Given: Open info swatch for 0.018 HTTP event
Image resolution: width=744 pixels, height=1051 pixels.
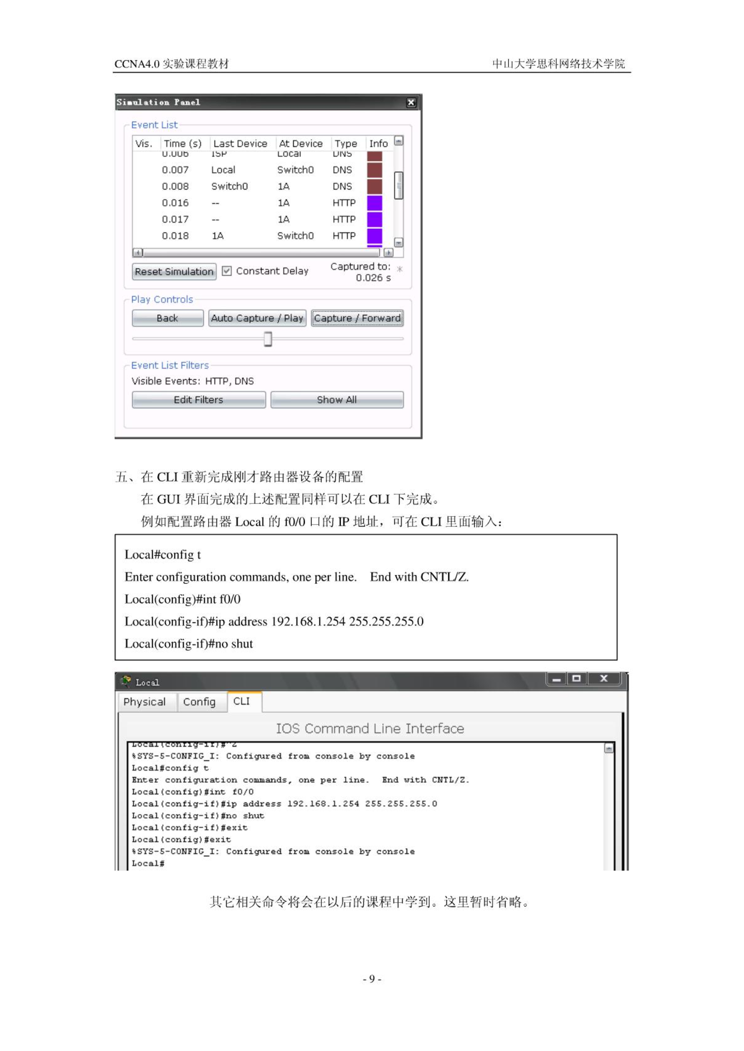Looking at the screenshot, I should [374, 236].
